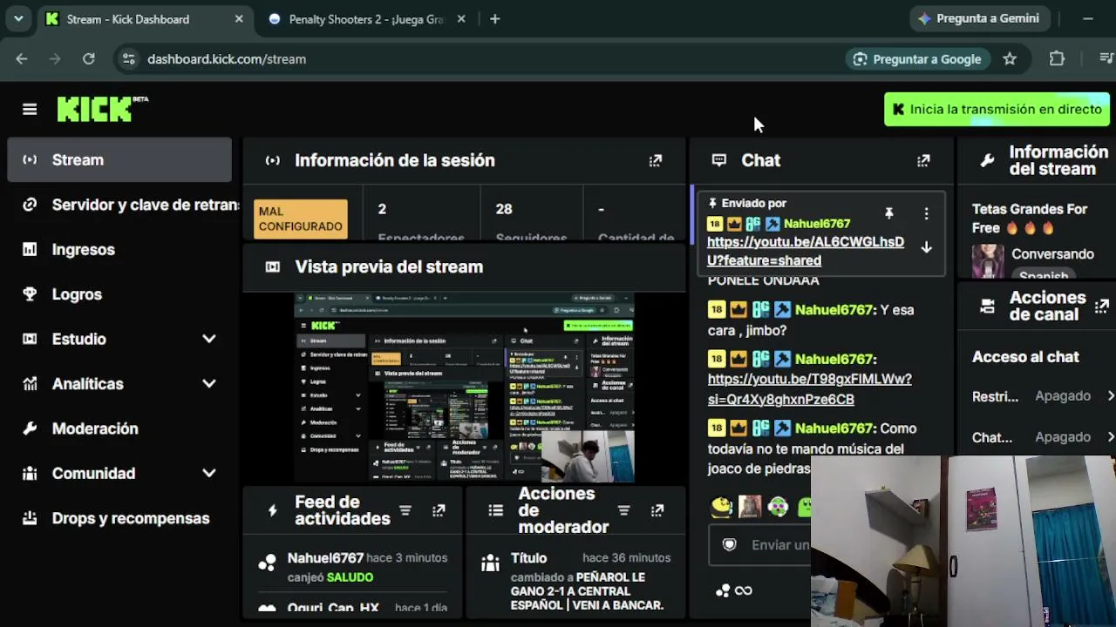Click the Título 'hace 36 minutos' moderator entry

coord(575,582)
